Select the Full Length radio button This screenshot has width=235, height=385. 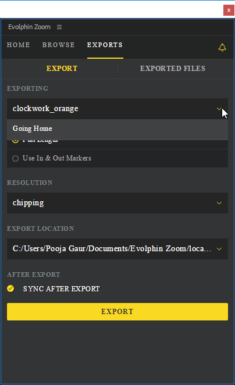tap(15, 141)
